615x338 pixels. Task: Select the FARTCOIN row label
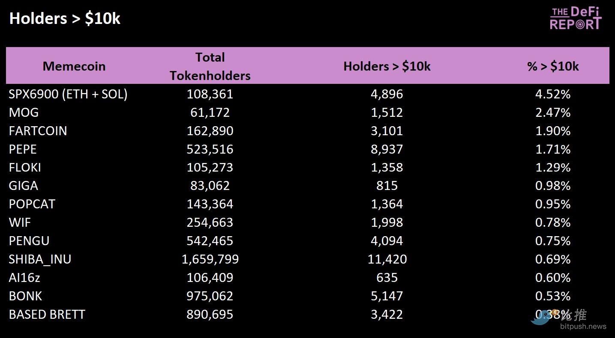(38, 131)
